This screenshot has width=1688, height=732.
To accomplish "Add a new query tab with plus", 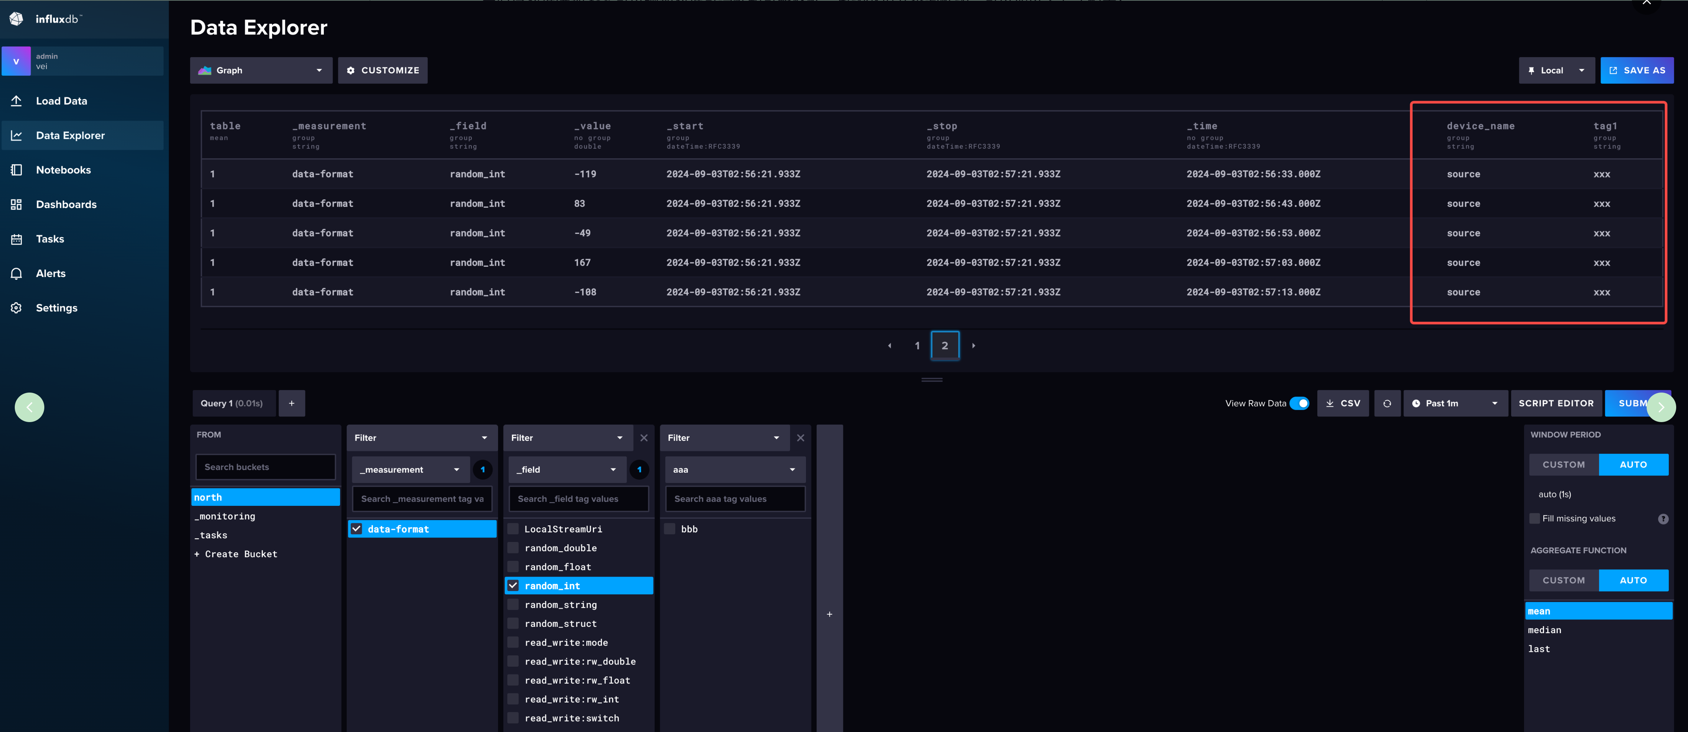I will (292, 403).
